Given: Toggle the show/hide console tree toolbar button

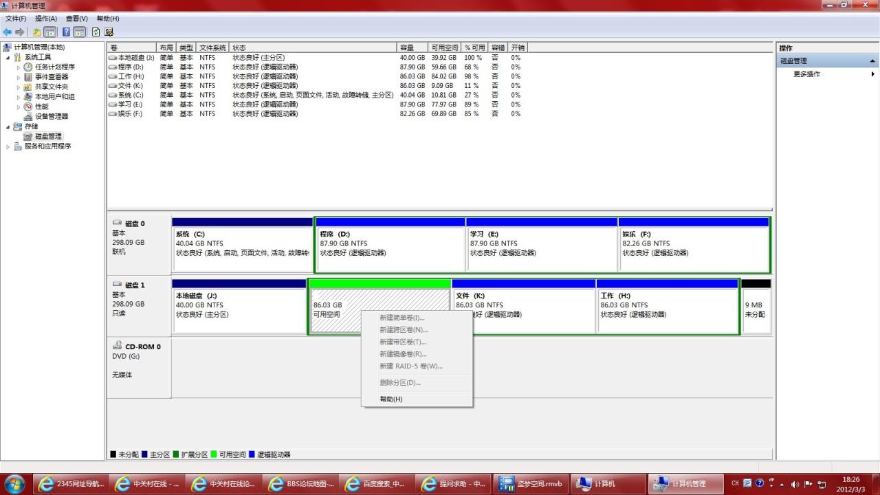Looking at the screenshot, I should (50, 32).
